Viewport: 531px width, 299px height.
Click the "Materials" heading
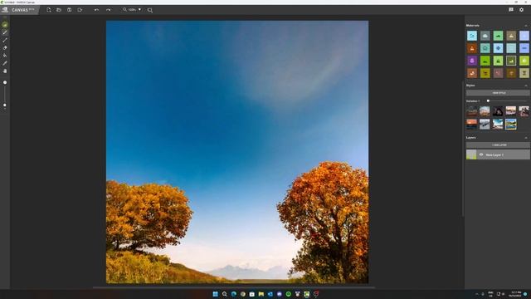point(473,26)
